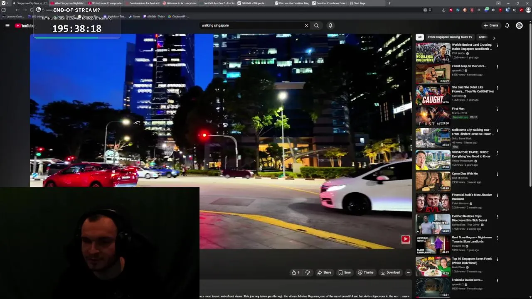This screenshot has width=532, height=299.
Task: Save the video to a playlist
Action: pyautogui.click(x=345, y=272)
